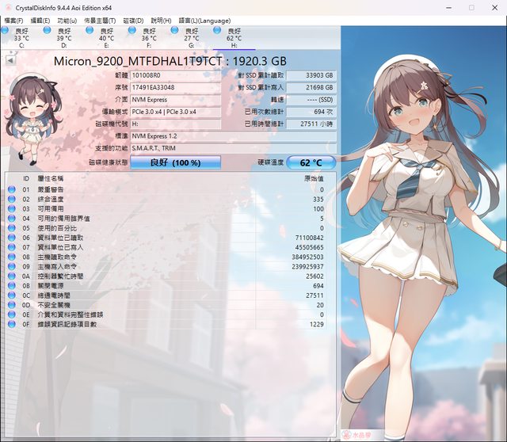
Task: Select the C: drive status orb
Action: click(6, 30)
